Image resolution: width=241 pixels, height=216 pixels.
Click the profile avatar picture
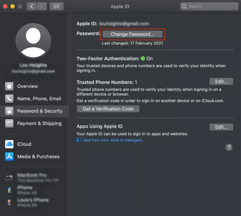point(33,41)
